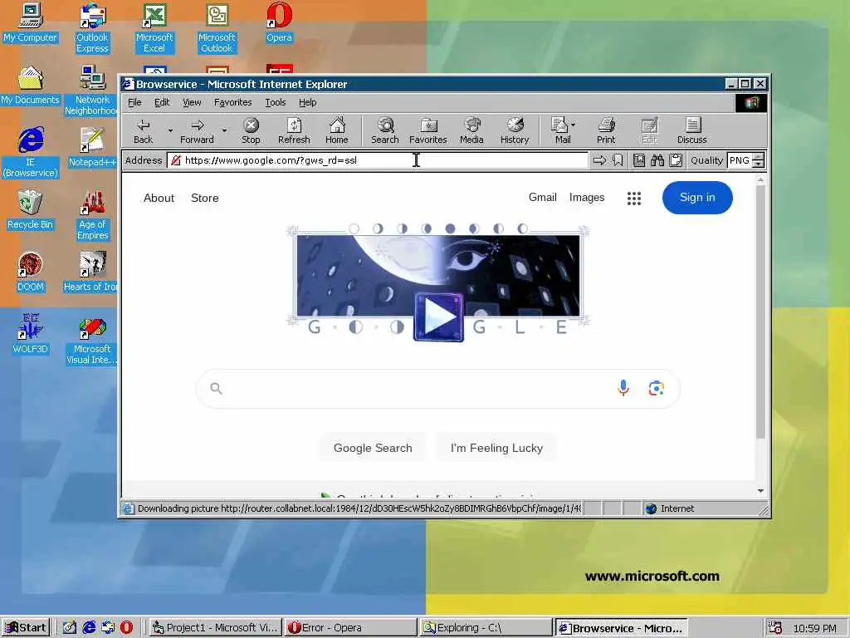Viewport: 850px width, 638px height.
Task: Open the Age of Empires shortcut
Action: [x=93, y=215]
